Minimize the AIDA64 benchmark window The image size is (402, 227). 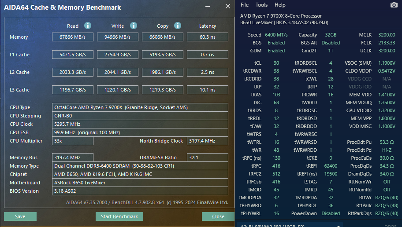(208, 7)
